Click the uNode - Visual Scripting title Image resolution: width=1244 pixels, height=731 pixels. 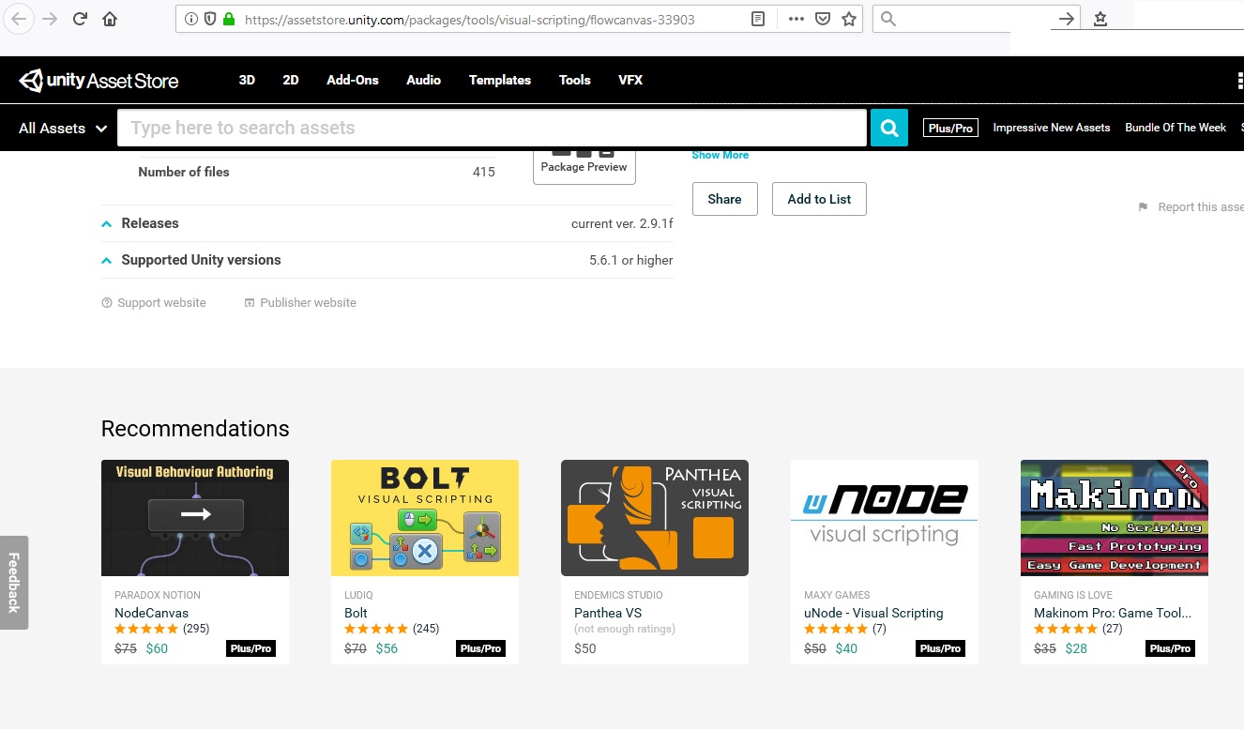pos(873,614)
